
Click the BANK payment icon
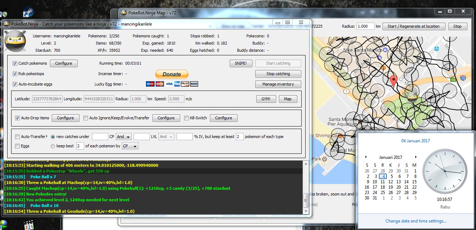click(x=194, y=84)
